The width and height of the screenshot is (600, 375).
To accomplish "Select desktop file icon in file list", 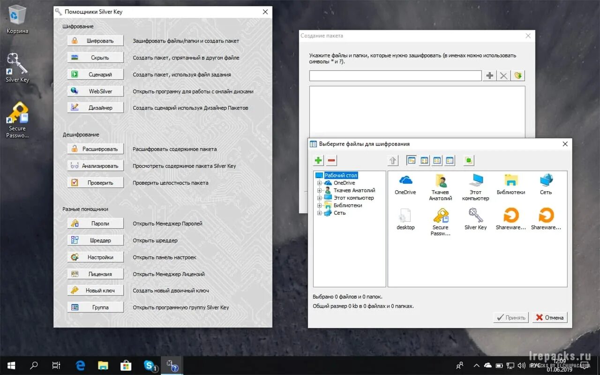I will [405, 219].
